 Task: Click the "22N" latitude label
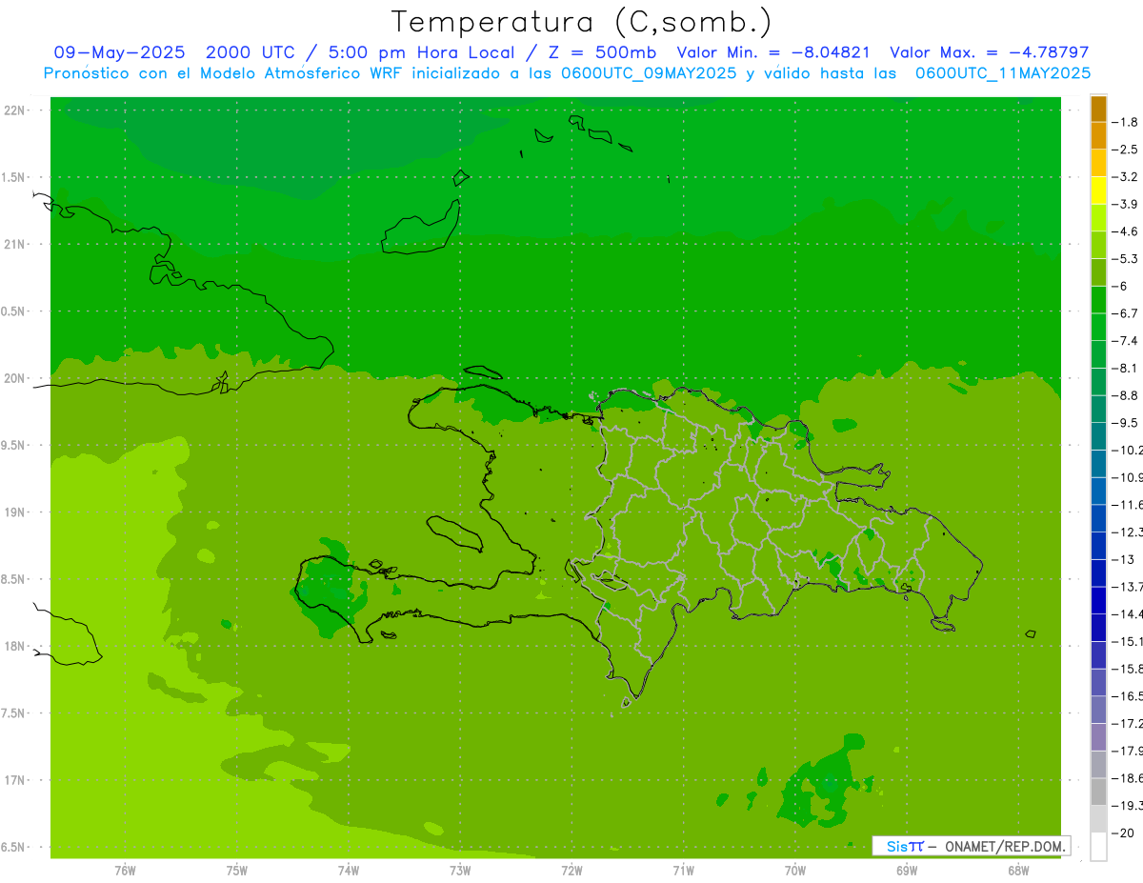click(x=14, y=110)
